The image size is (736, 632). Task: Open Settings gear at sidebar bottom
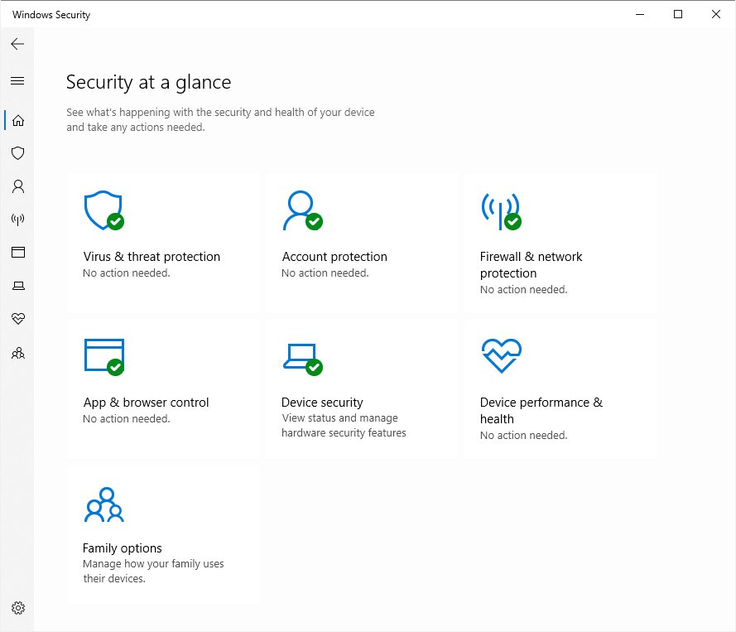coord(18,608)
